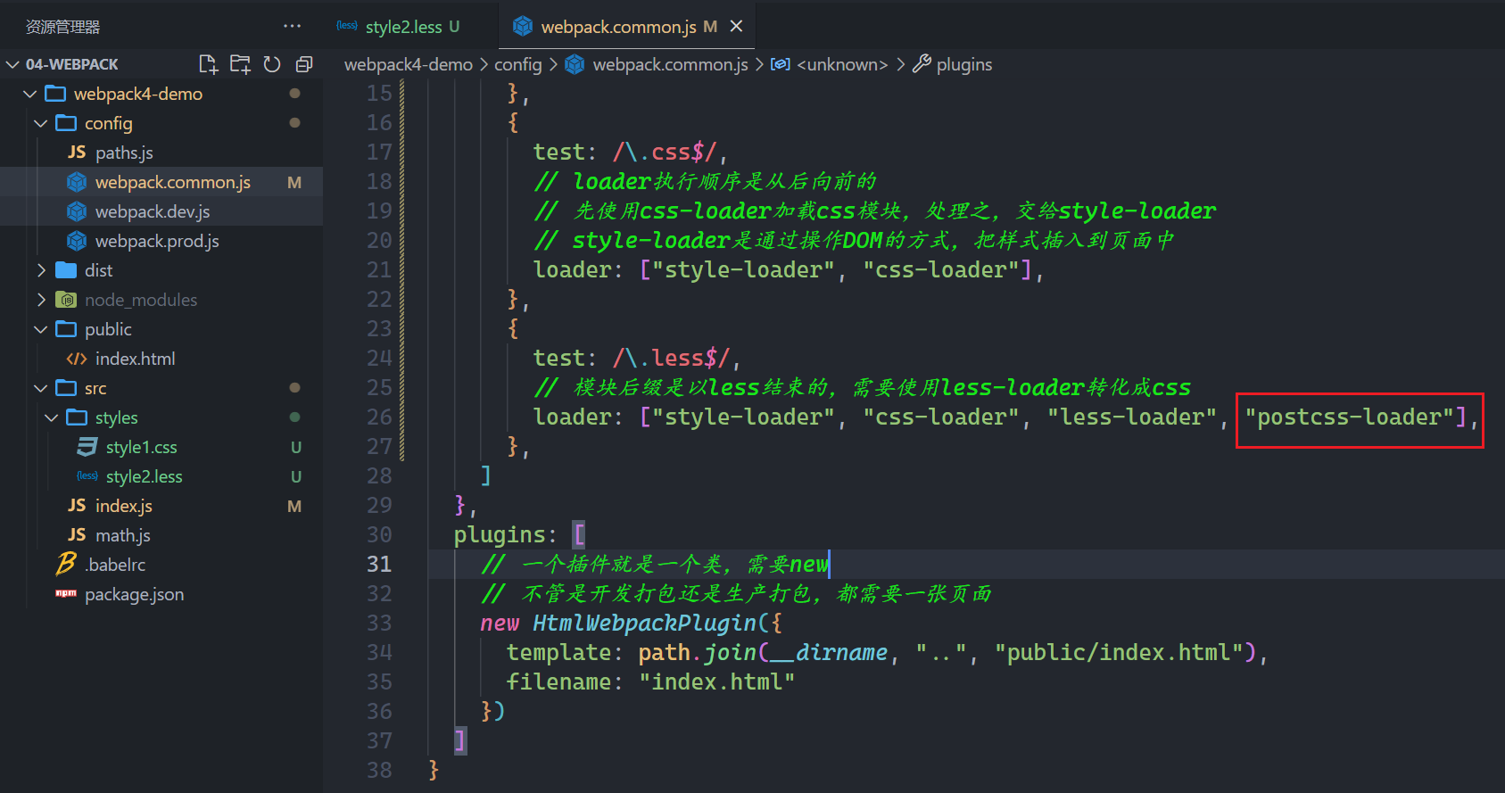Screen dimensions: 1505x793
Task: Collapse the webpack4-demo folder
Action: click(x=29, y=94)
